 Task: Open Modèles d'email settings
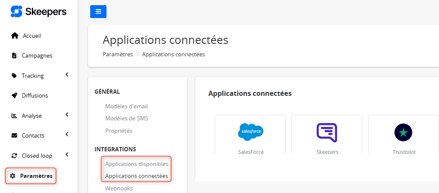(x=126, y=106)
